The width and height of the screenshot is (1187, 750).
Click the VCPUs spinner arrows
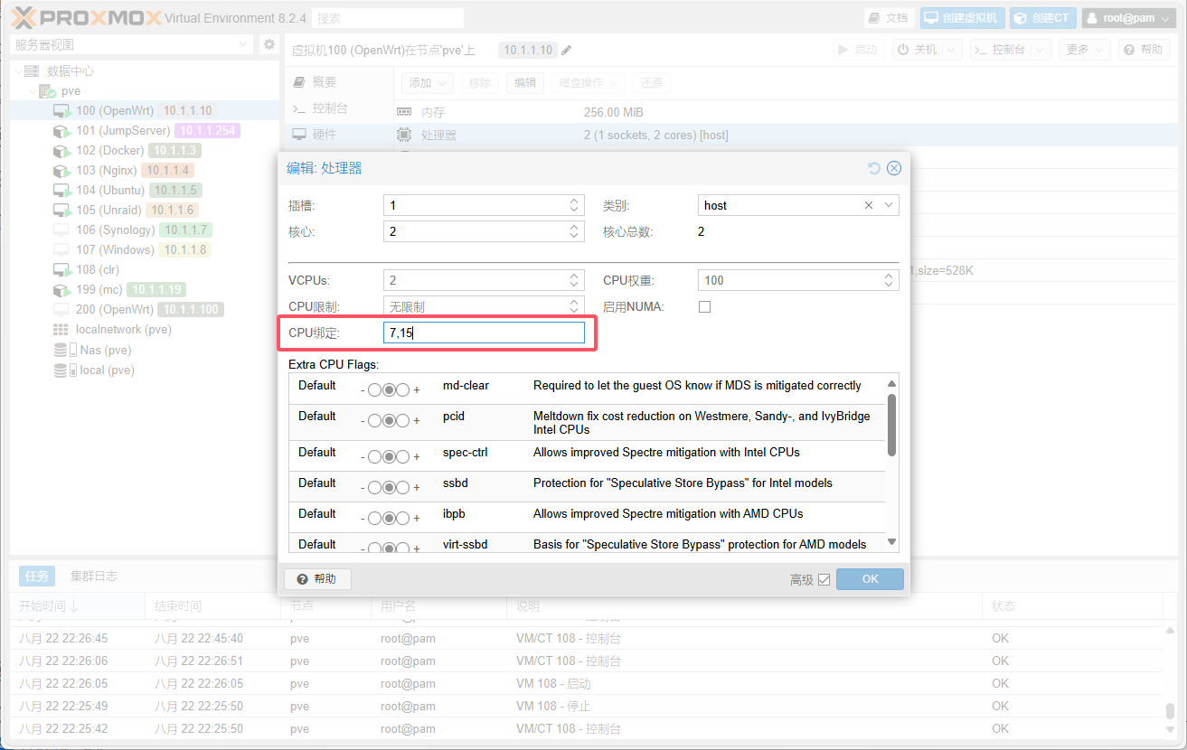[x=574, y=280]
